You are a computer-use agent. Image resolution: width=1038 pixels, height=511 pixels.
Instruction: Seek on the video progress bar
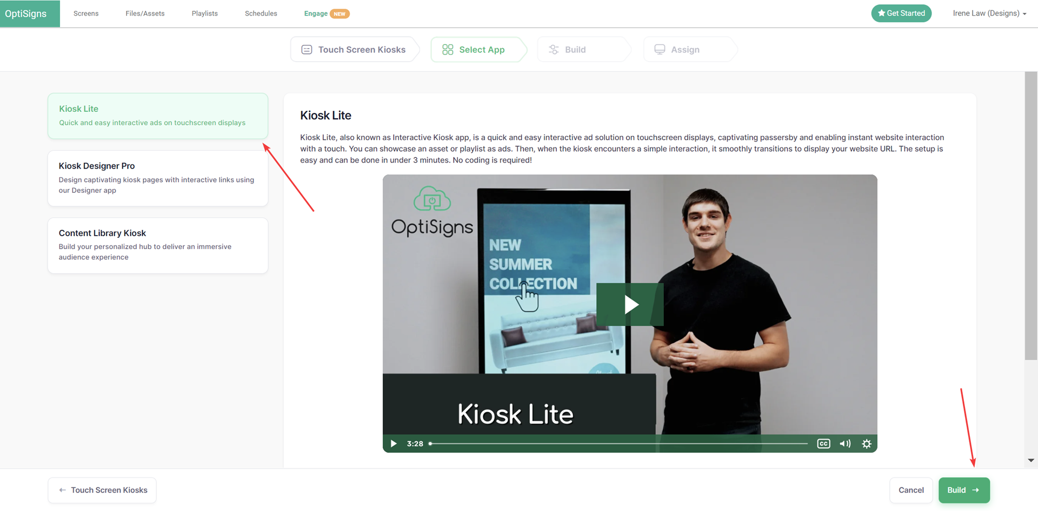(619, 443)
